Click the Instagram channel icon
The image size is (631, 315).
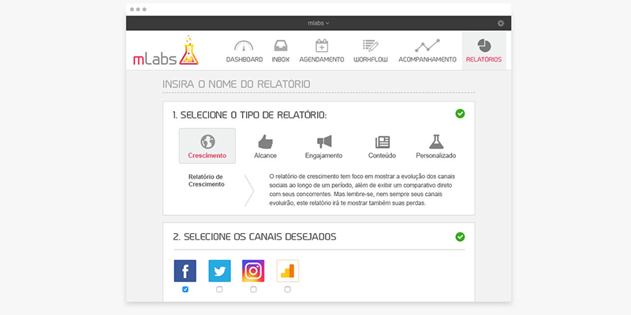[x=253, y=271]
